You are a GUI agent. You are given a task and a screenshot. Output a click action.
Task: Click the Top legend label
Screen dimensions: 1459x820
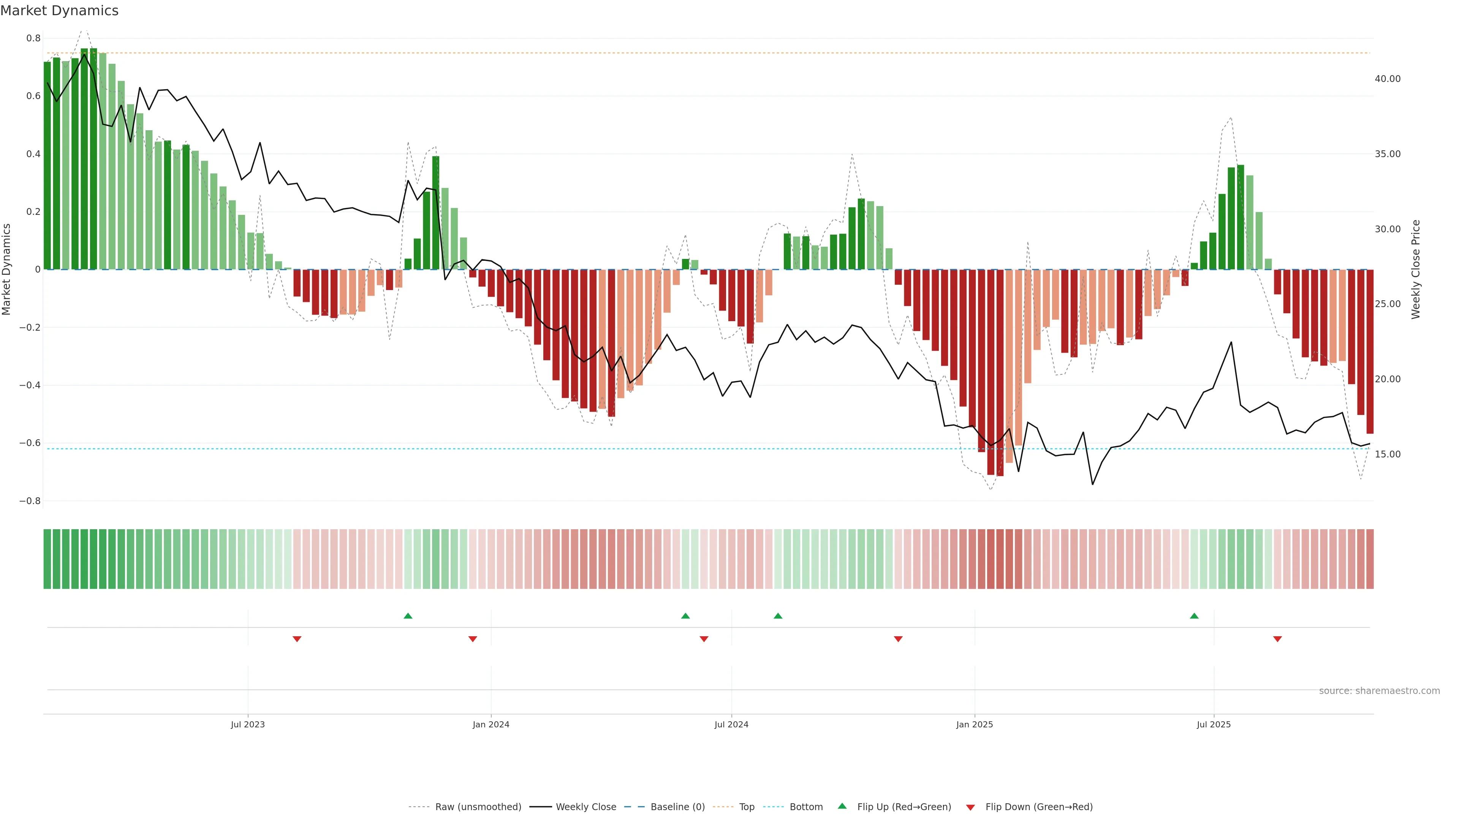[747, 807]
